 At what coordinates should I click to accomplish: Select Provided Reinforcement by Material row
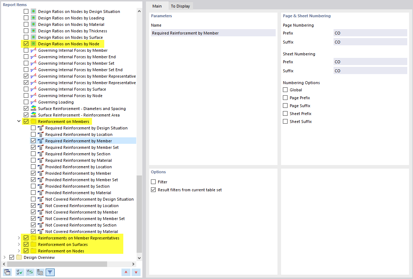click(x=78, y=193)
